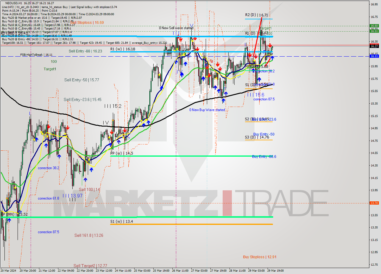Click the '26 Mar 11:00' time axis label
This screenshot has width=381, height=274.
180,271
